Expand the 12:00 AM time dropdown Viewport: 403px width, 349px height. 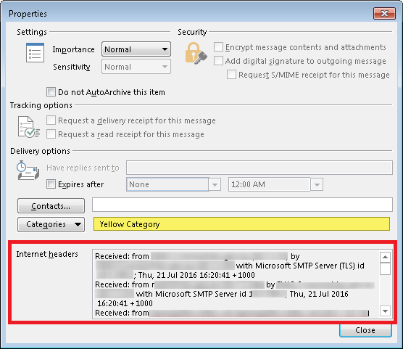(x=317, y=184)
